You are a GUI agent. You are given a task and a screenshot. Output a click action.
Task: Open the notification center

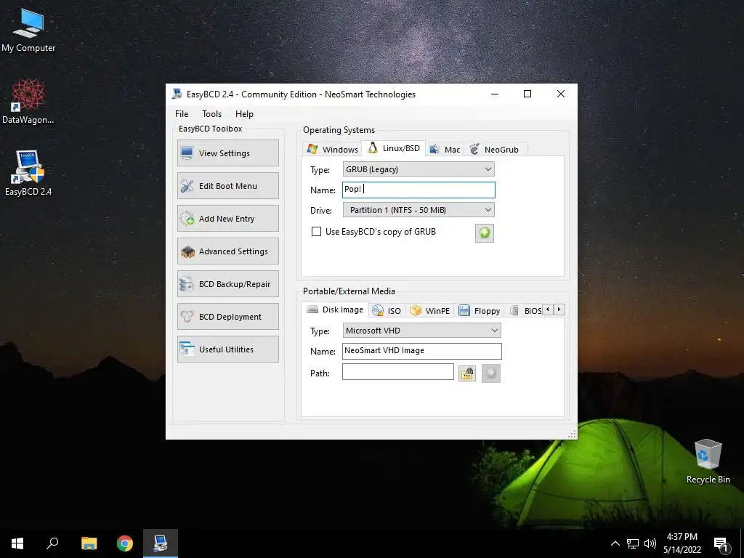point(721,544)
